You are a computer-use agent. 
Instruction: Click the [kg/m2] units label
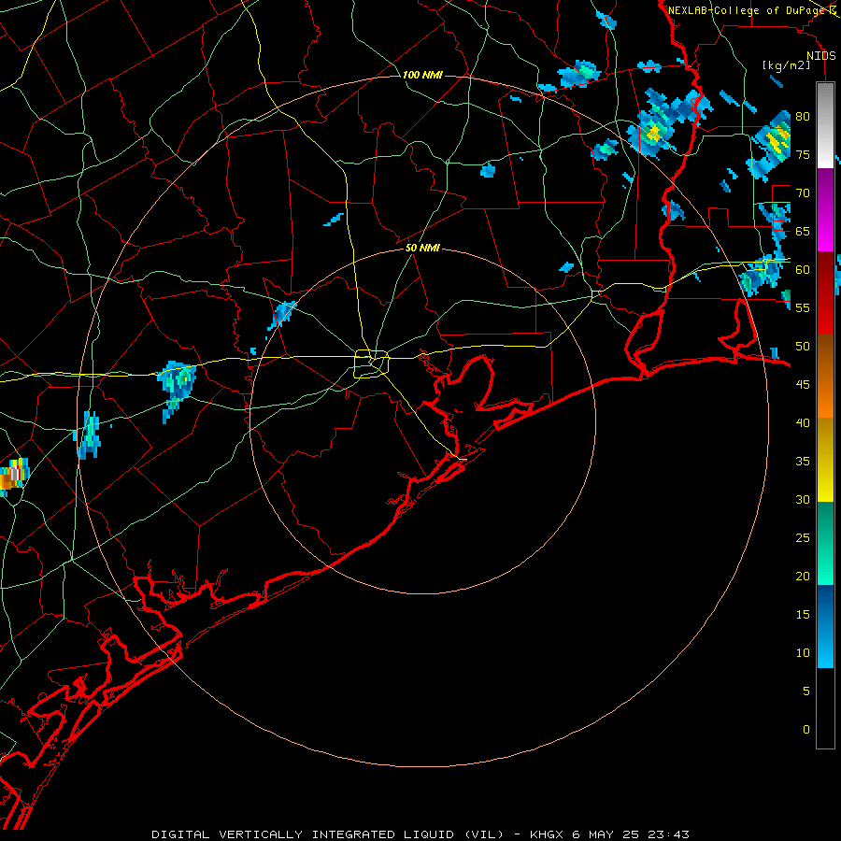click(x=786, y=65)
